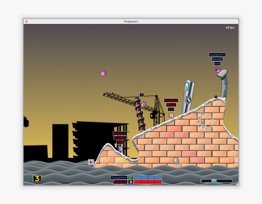Select the Bandit hedgehog
The image size is (262, 204).
(218, 70)
